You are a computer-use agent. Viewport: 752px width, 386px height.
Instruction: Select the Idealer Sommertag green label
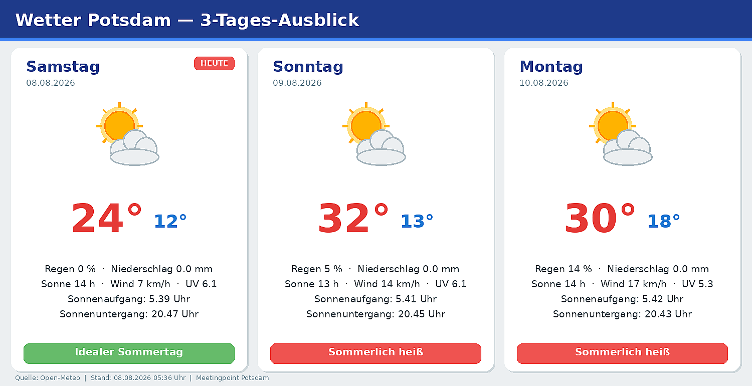(x=129, y=353)
